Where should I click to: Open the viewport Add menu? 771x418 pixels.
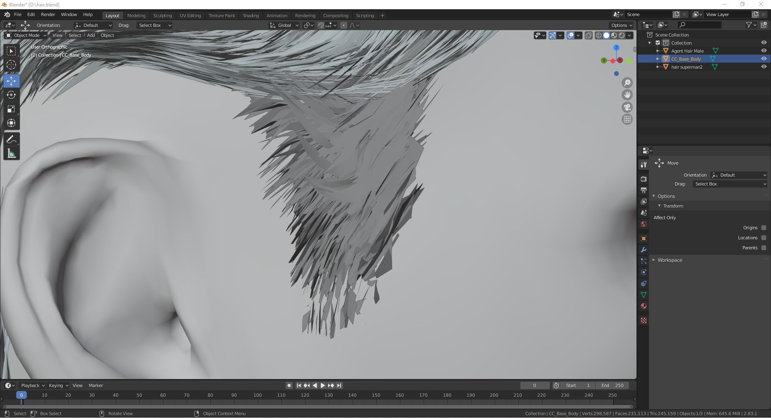tap(91, 35)
